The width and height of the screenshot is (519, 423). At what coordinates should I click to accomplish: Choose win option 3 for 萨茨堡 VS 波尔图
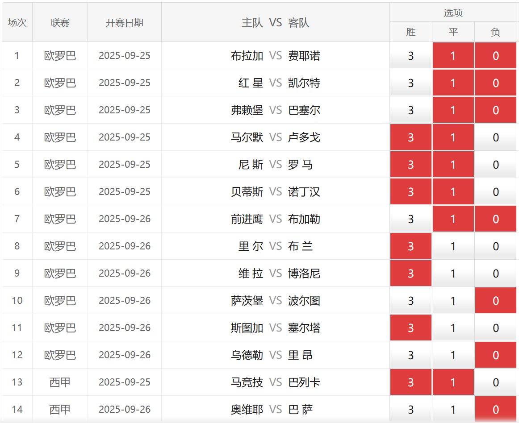[x=410, y=301]
